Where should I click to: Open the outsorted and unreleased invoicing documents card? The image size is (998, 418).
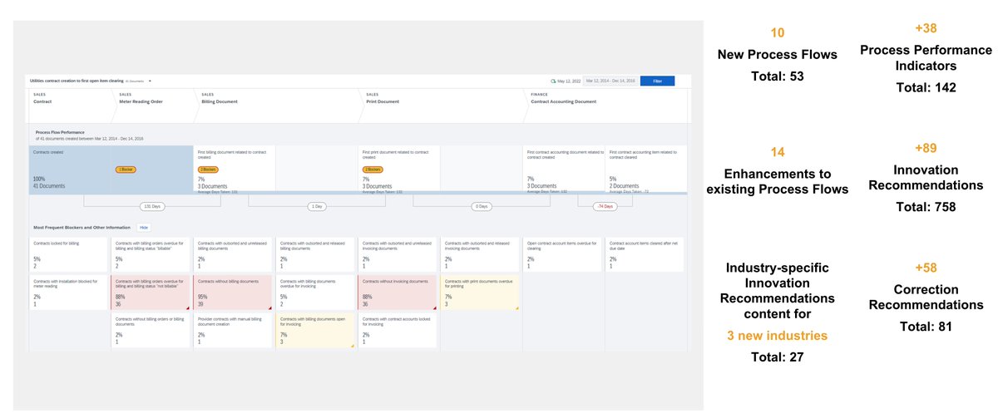398,253
